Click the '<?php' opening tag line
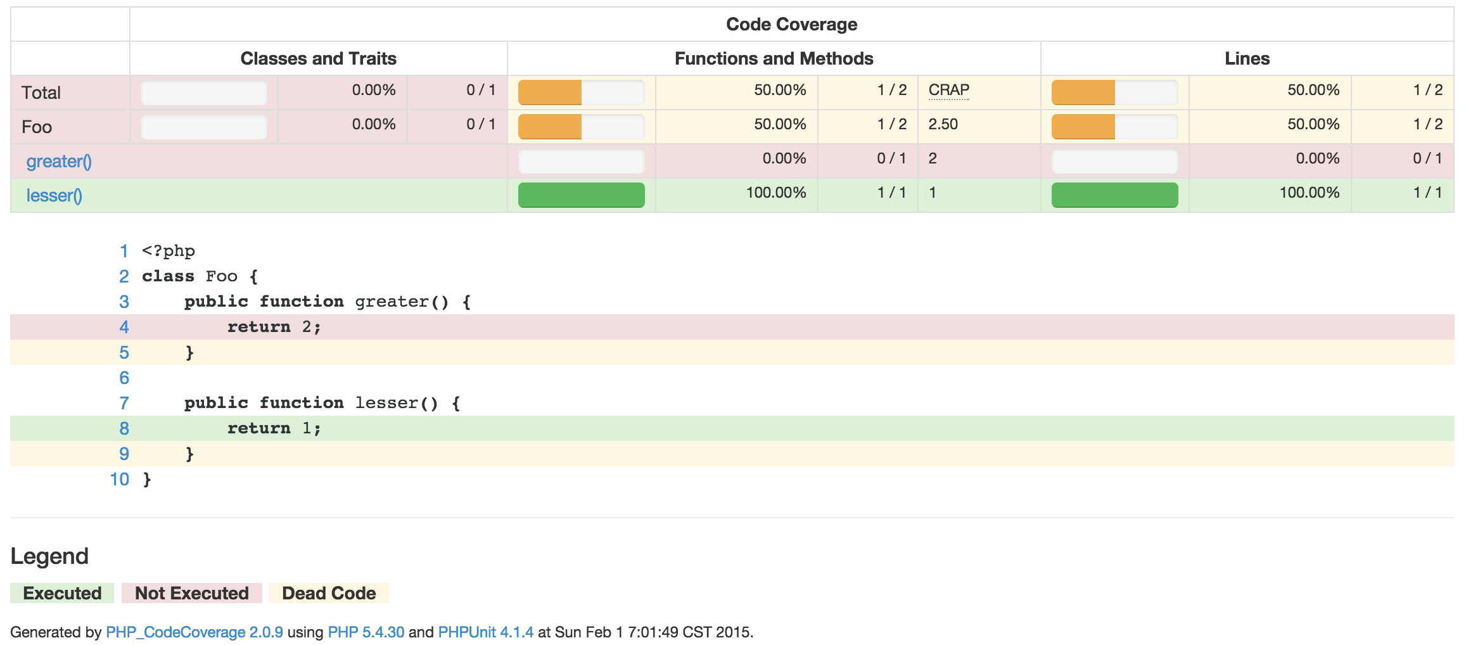Image resolution: width=1466 pixels, height=645 pixels. (x=732, y=251)
